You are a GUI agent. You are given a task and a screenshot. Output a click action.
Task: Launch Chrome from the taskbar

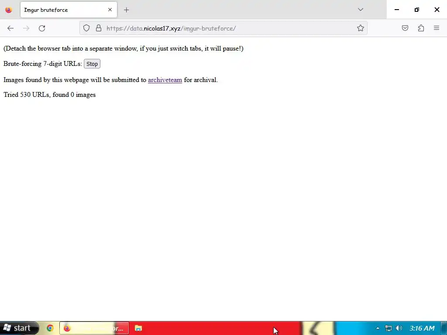coord(50,328)
